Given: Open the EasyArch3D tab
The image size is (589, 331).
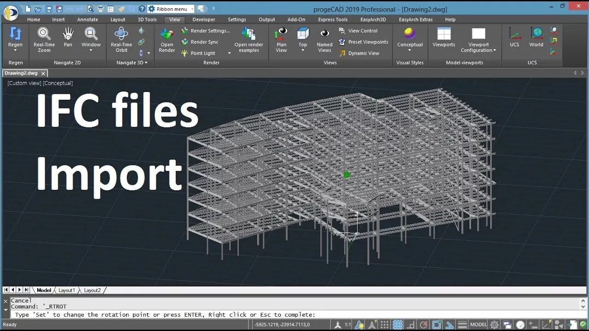Looking at the screenshot, I should (x=373, y=20).
